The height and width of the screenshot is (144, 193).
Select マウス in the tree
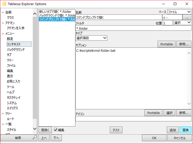click(10, 17)
